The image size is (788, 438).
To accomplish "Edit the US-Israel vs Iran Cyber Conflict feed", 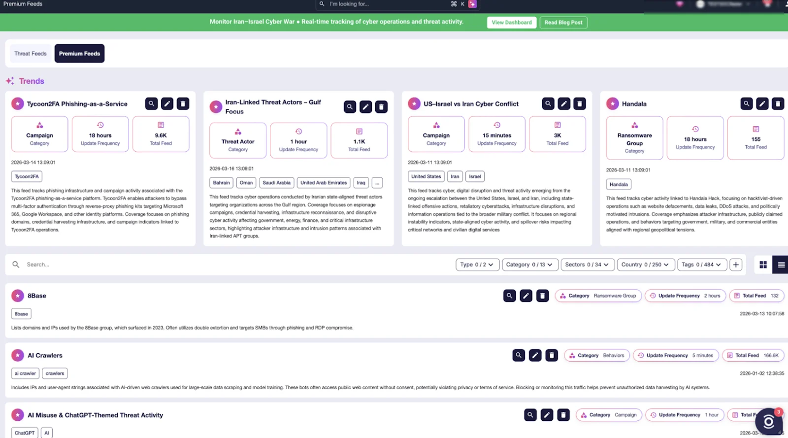I will (x=564, y=103).
